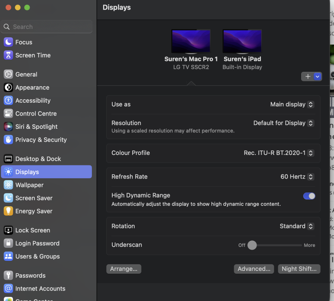The height and width of the screenshot is (301, 334).
Task: Click the Search field in sidebar
Action: pos(47,26)
